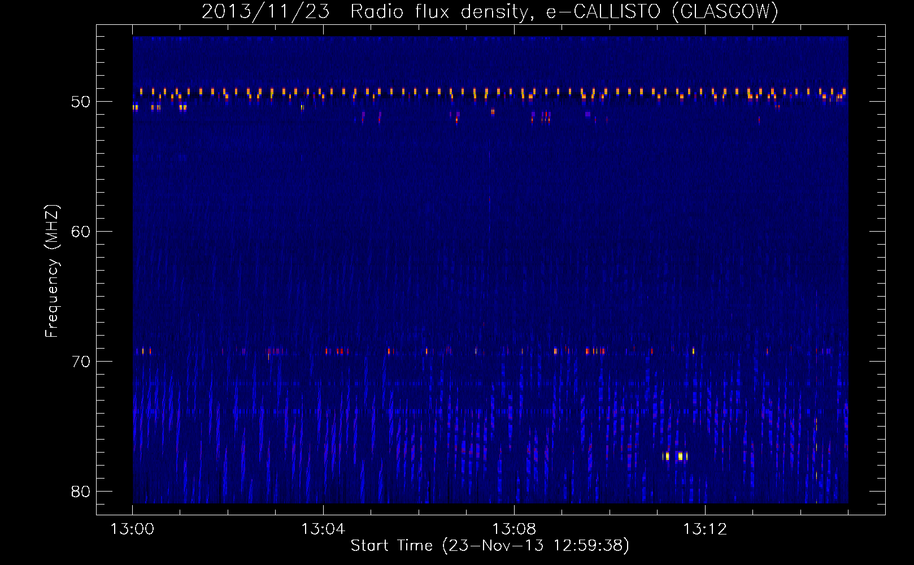
Task: Click the 13:12 time tick label
Action: 705,529
